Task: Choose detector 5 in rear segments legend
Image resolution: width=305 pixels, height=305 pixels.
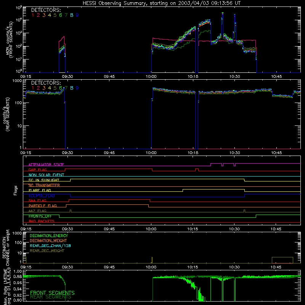Action: pos(55,88)
